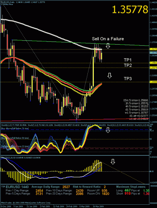Viewport: 157px width, 208px height.
Task: Click the "29 Dec 2008" date label
Action: pyautogui.click(x=6, y=207)
